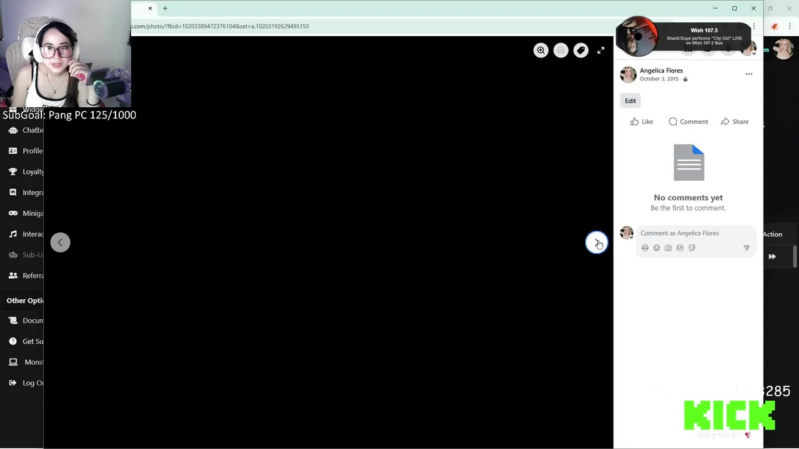This screenshot has width=799, height=449.
Task: Click Angelica Flores post avatar
Action: pyautogui.click(x=628, y=74)
